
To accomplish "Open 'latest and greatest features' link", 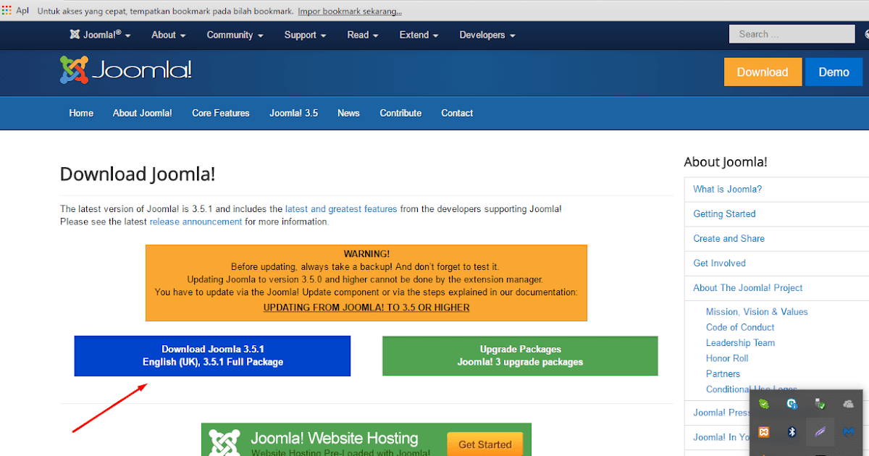I will [x=341, y=208].
